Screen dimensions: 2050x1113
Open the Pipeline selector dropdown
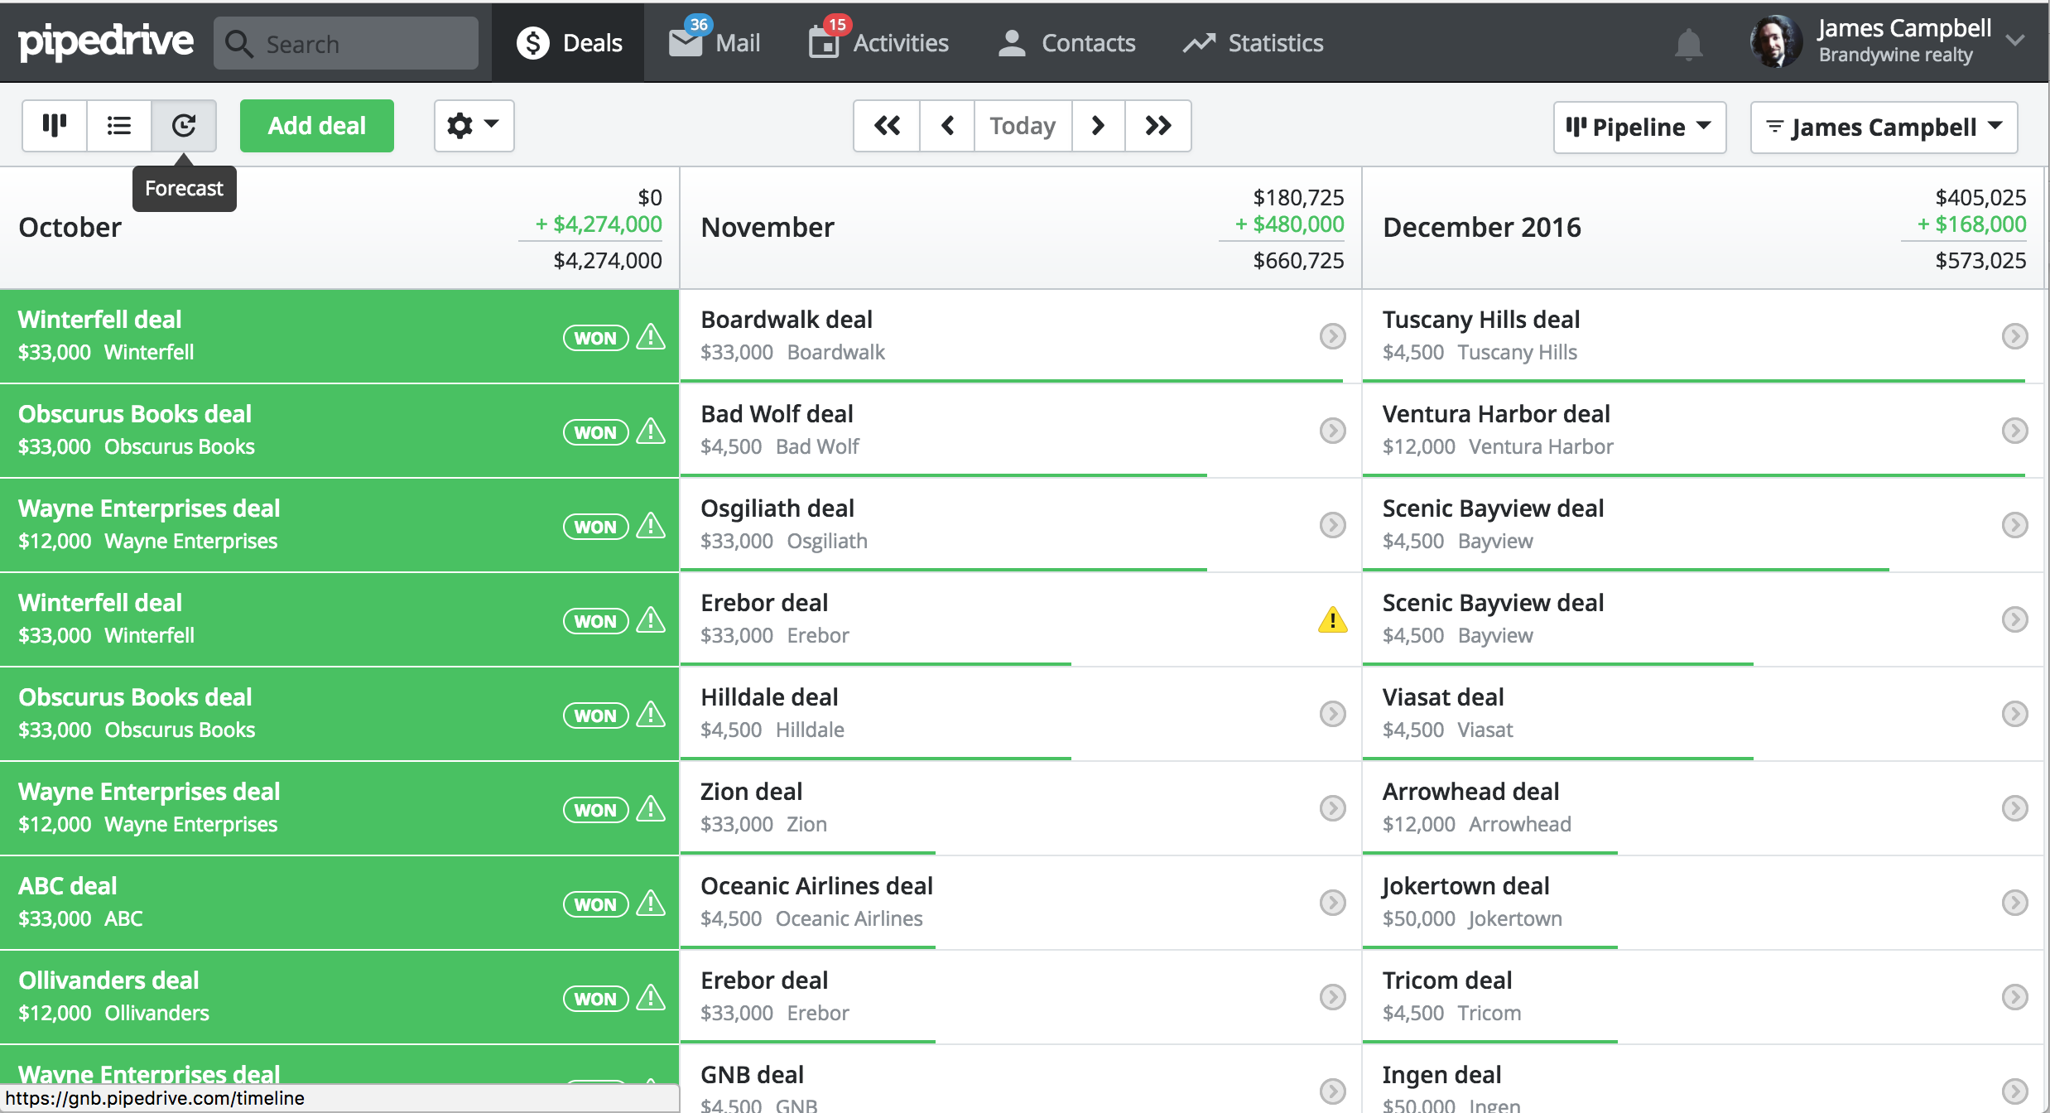point(1639,127)
